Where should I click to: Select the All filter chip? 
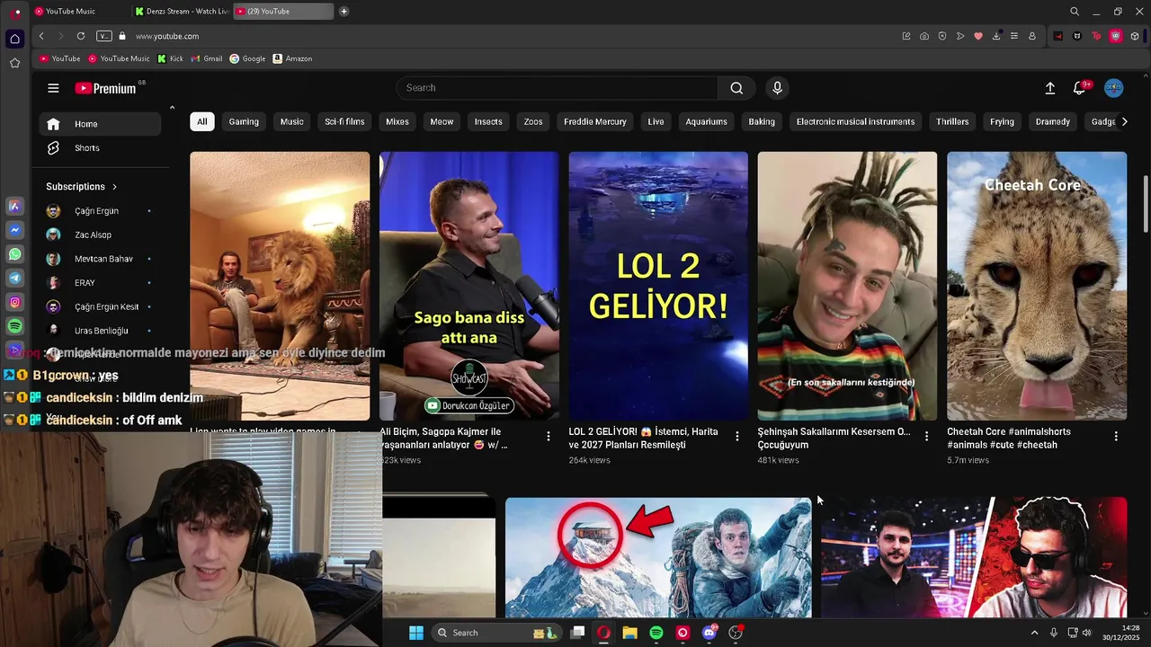click(202, 121)
